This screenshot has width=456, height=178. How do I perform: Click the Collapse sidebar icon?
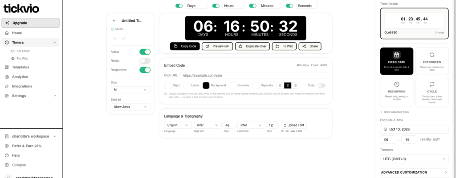[7, 165]
